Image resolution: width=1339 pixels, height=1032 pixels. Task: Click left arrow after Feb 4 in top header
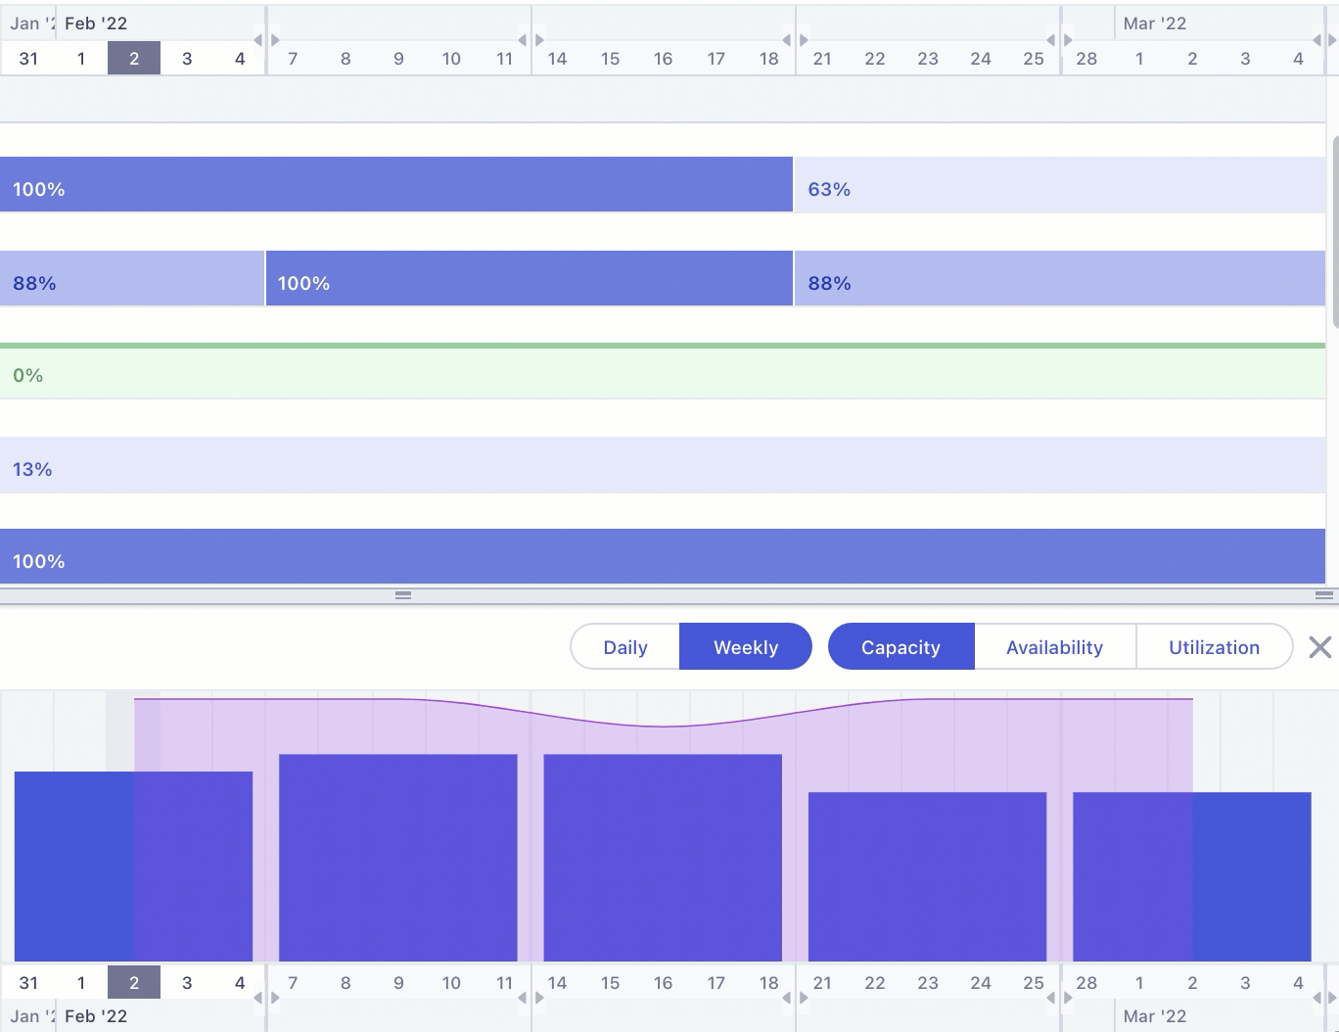[257, 40]
